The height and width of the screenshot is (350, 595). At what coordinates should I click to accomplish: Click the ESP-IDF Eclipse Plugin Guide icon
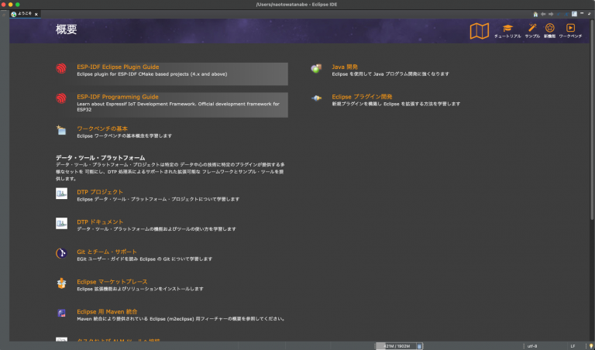click(61, 68)
